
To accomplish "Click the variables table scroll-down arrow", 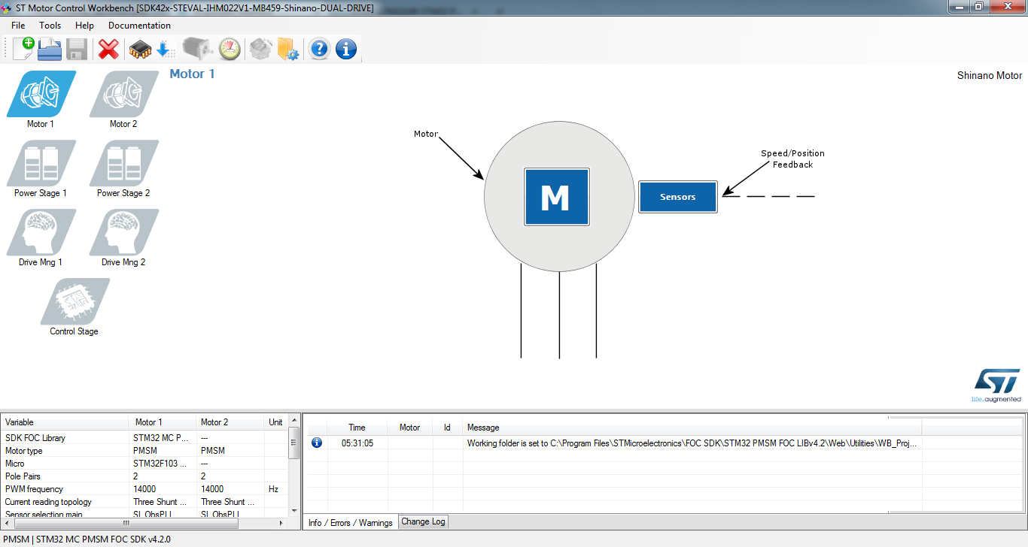I will (x=294, y=512).
